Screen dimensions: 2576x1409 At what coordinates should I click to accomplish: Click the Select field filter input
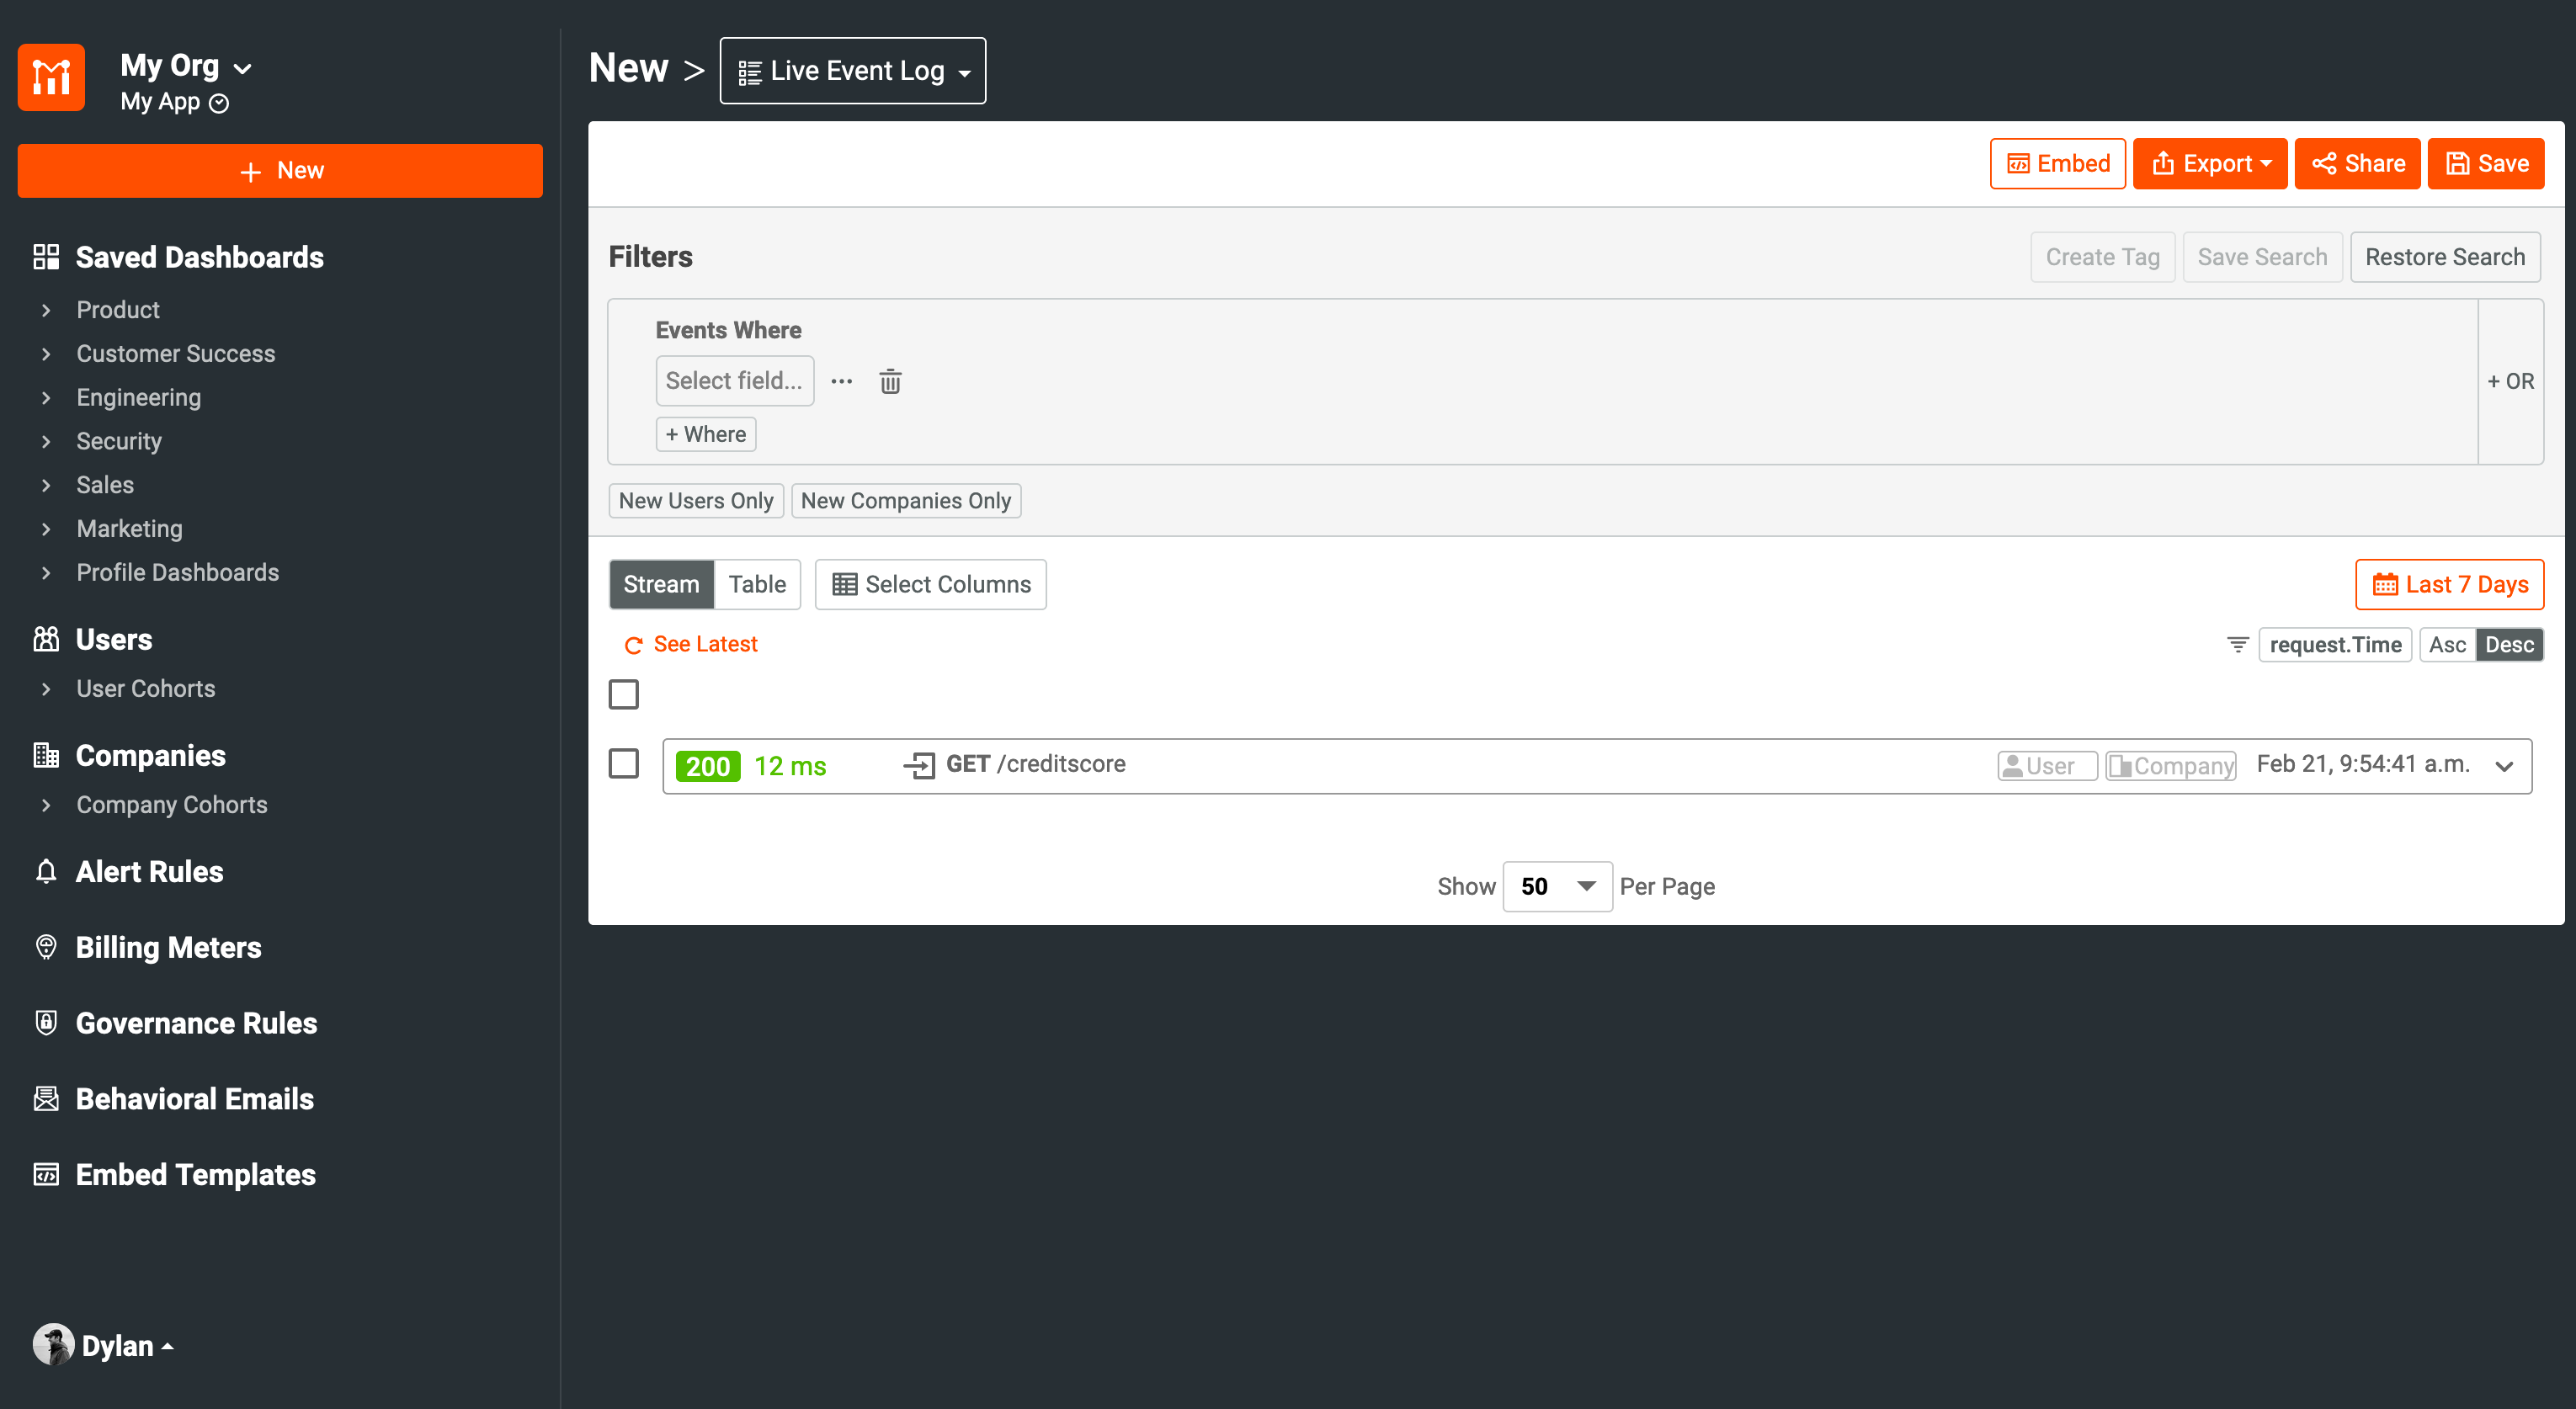(x=734, y=381)
